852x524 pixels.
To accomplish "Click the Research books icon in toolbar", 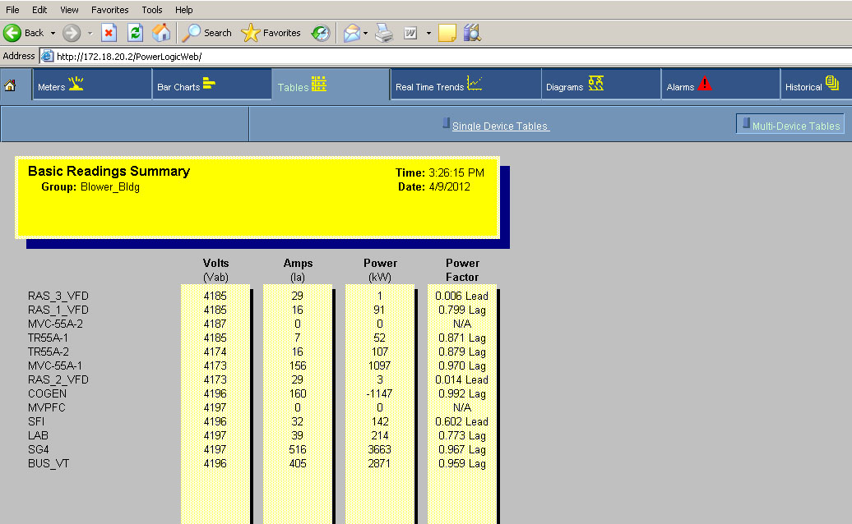I will [x=472, y=33].
